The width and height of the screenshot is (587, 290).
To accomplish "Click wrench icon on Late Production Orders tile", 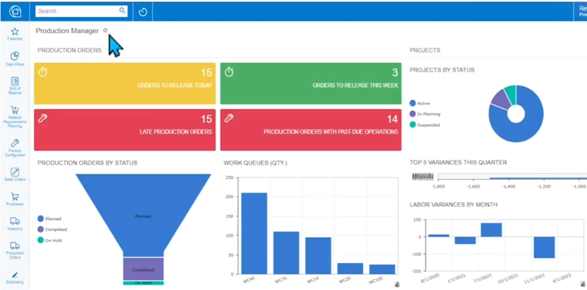I will [x=43, y=119].
